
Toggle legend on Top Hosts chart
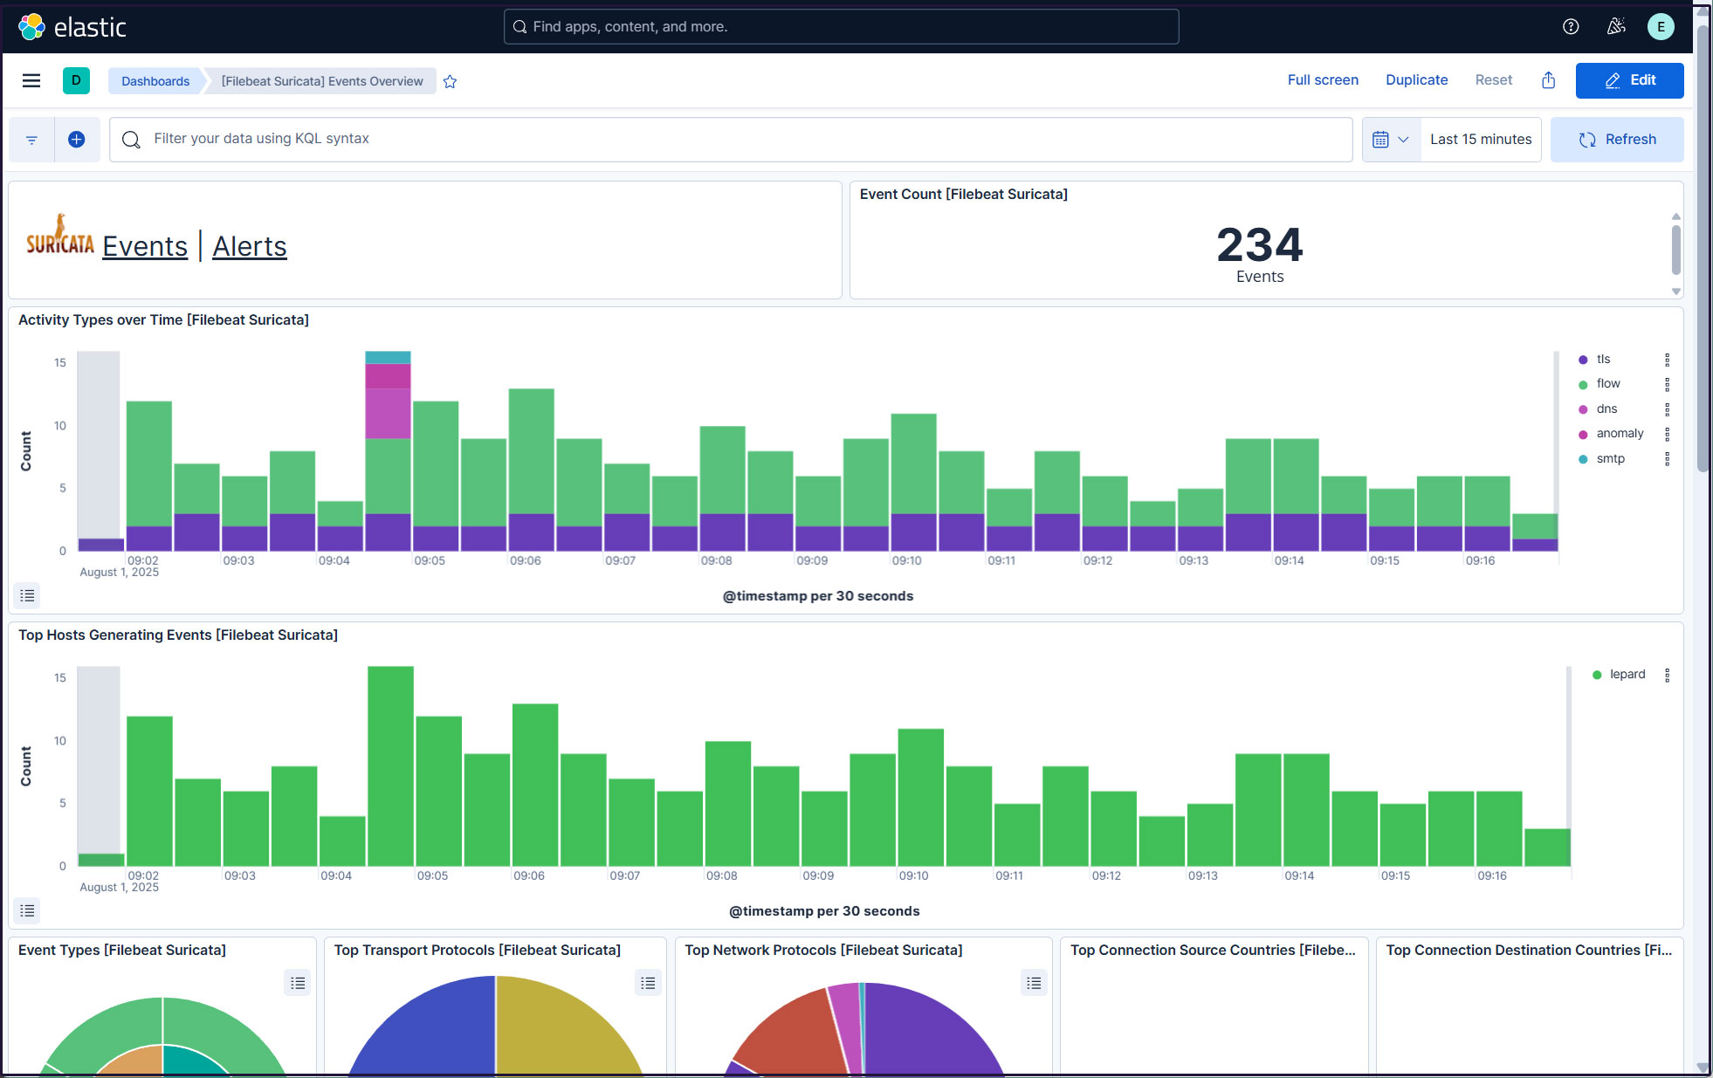27,910
